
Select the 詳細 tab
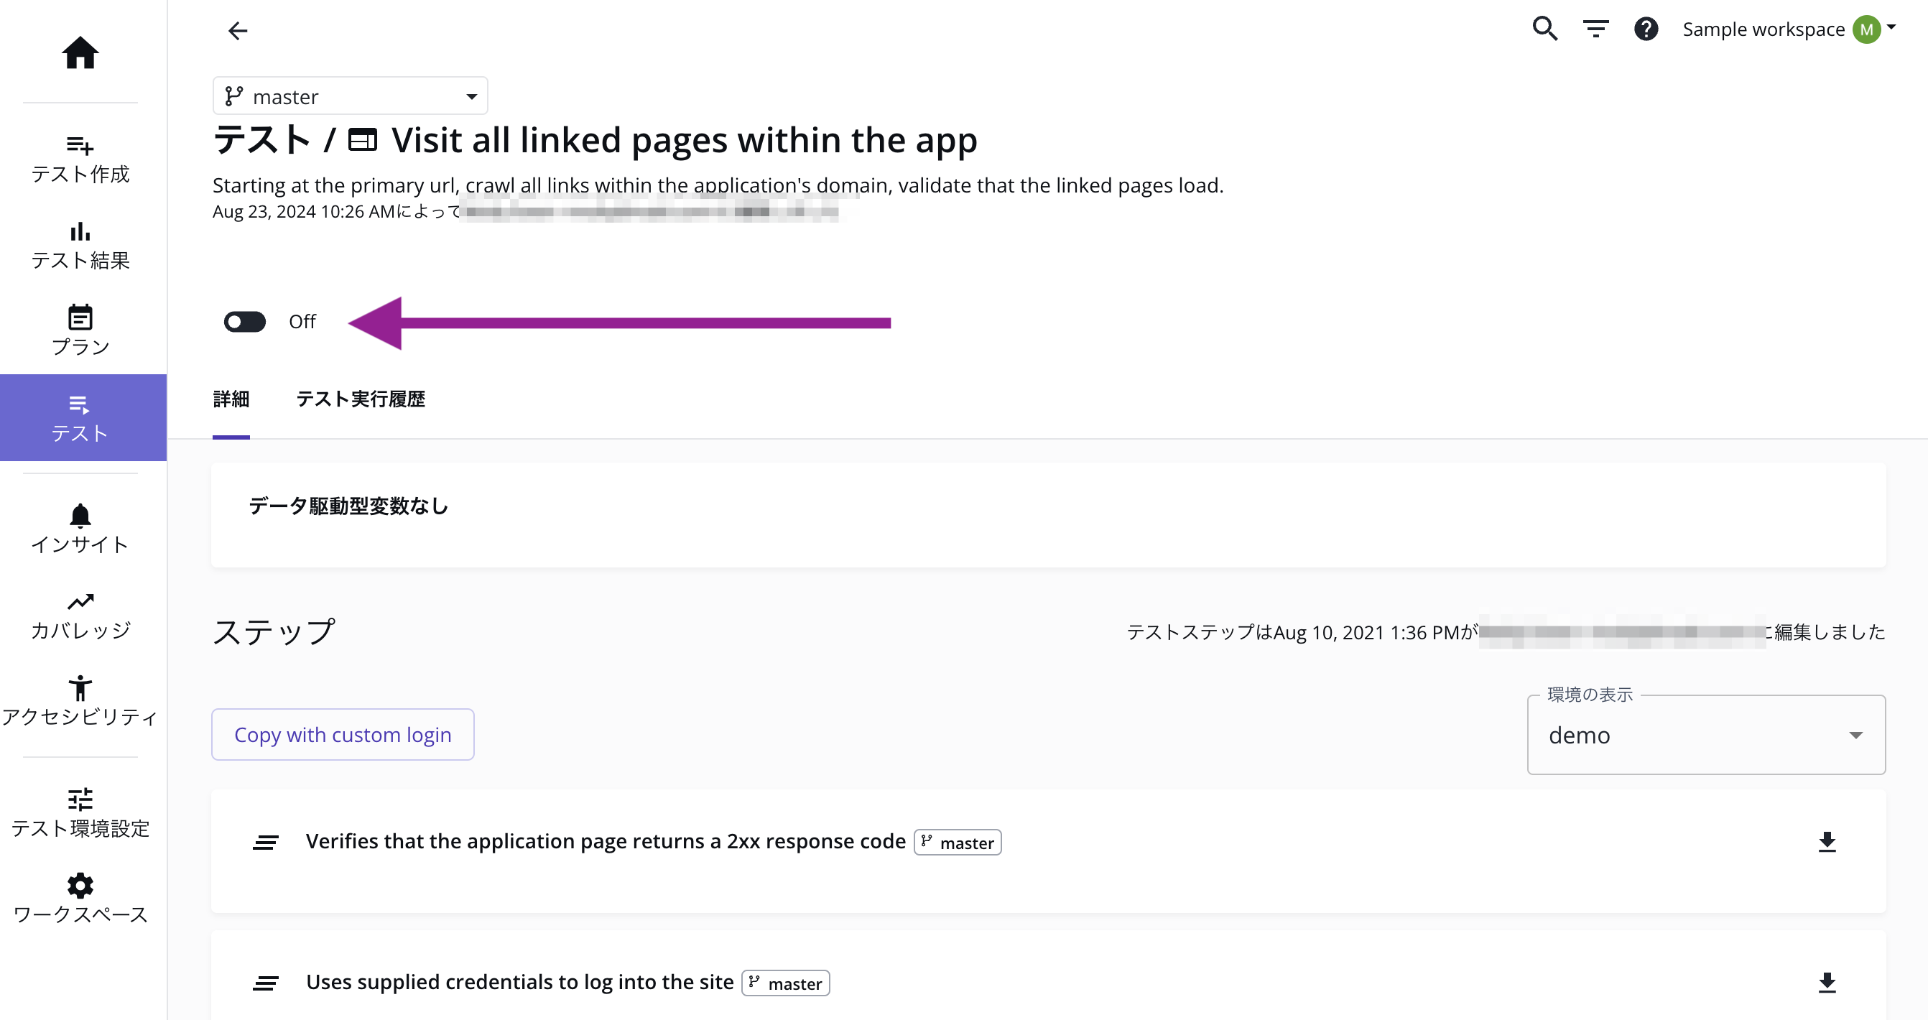231,399
